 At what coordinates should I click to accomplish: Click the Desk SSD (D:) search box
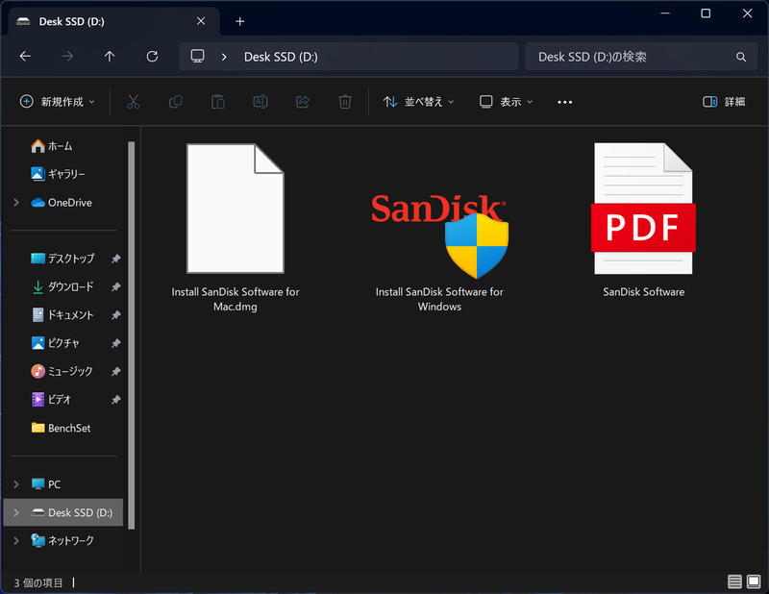(x=630, y=57)
